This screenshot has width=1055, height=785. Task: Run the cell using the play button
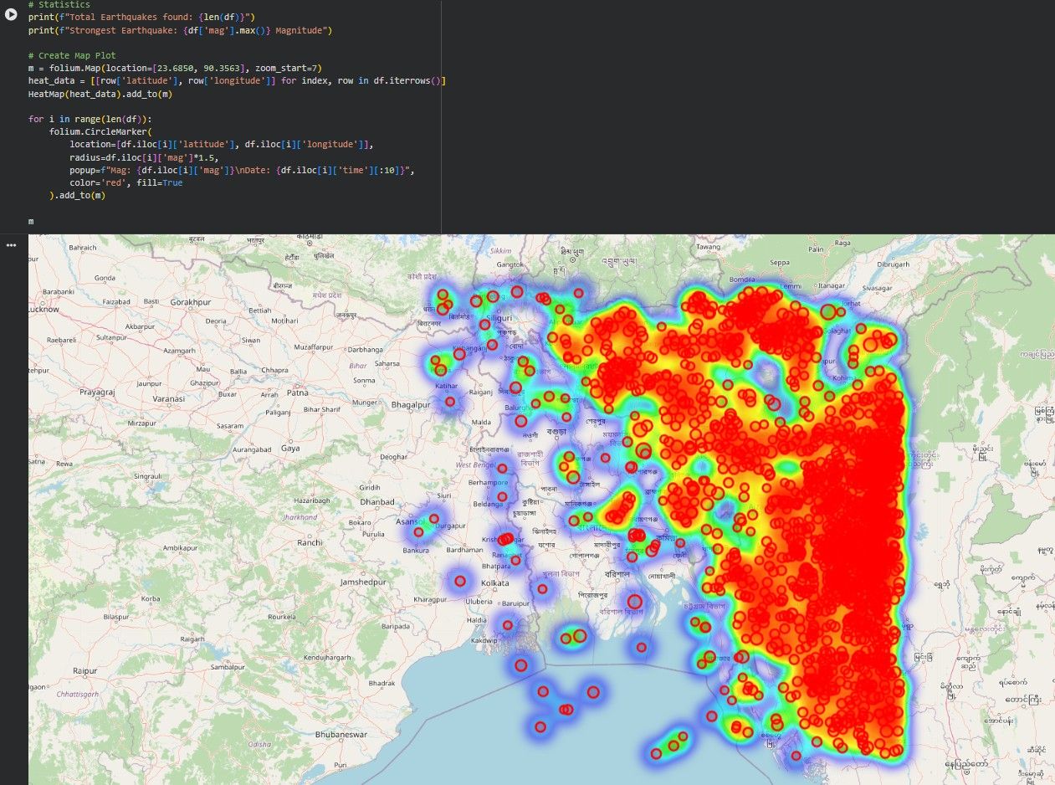tap(11, 14)
